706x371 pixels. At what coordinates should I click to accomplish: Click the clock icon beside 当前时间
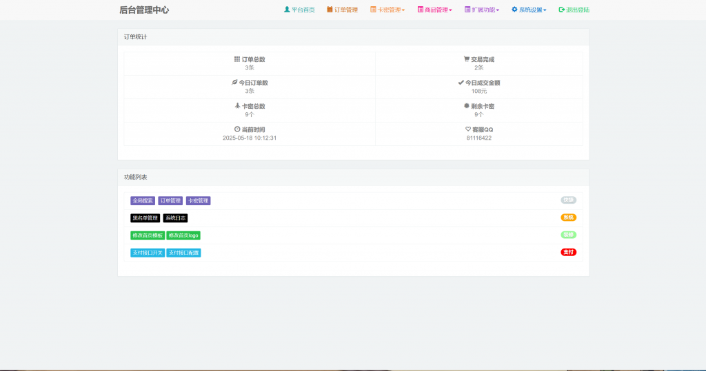point(237,129)
